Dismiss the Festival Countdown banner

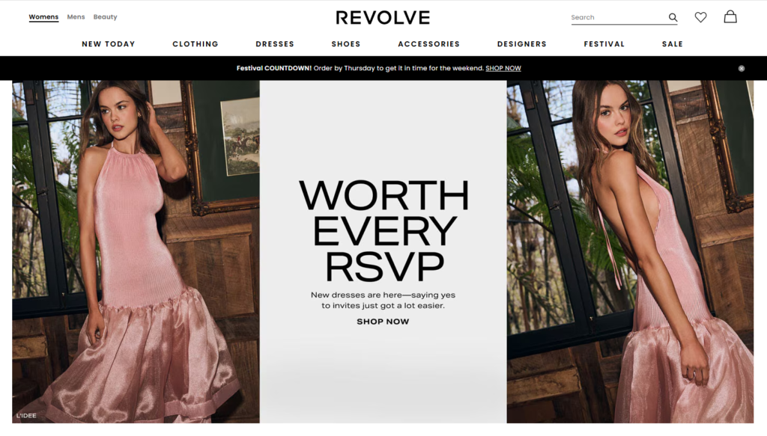point(742,68)
